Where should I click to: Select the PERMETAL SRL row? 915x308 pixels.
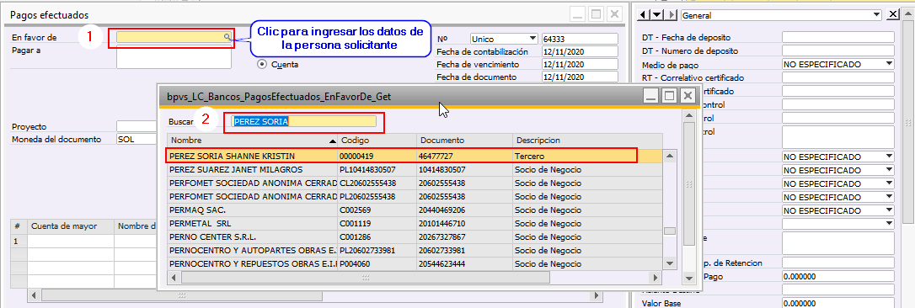[415, 223]
